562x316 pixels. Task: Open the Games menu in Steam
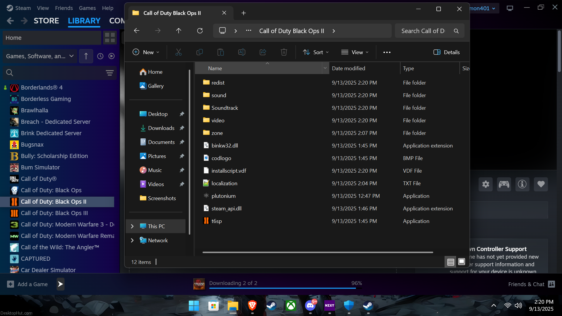87,8
